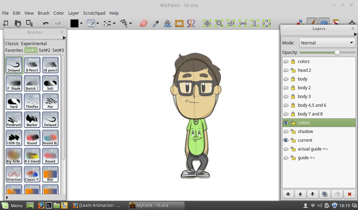Reset zoom to one hundred percent
The height and width of the screenshot is (210, 358).
255,23
